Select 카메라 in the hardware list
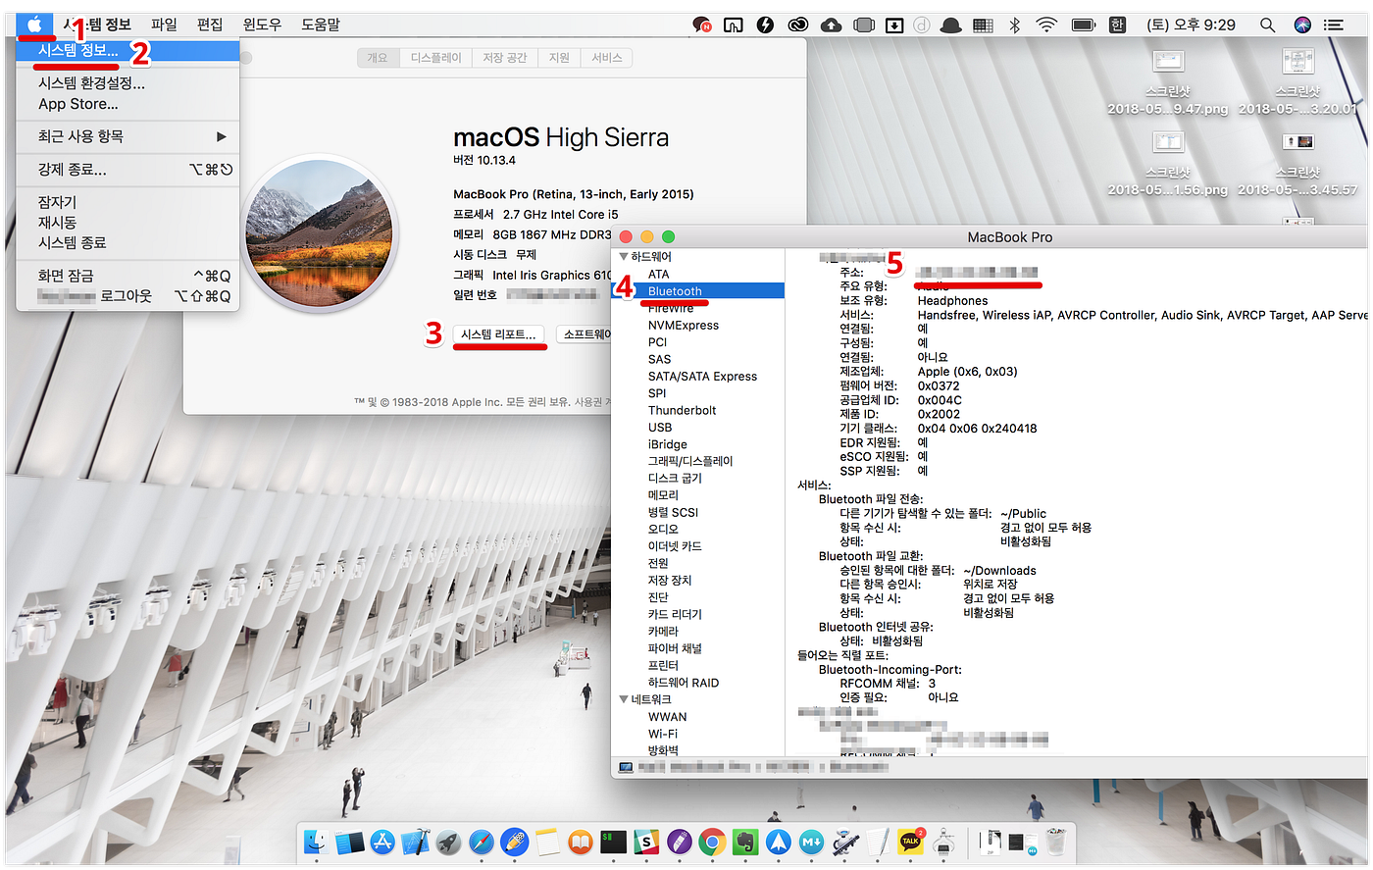 coord(697,632)
